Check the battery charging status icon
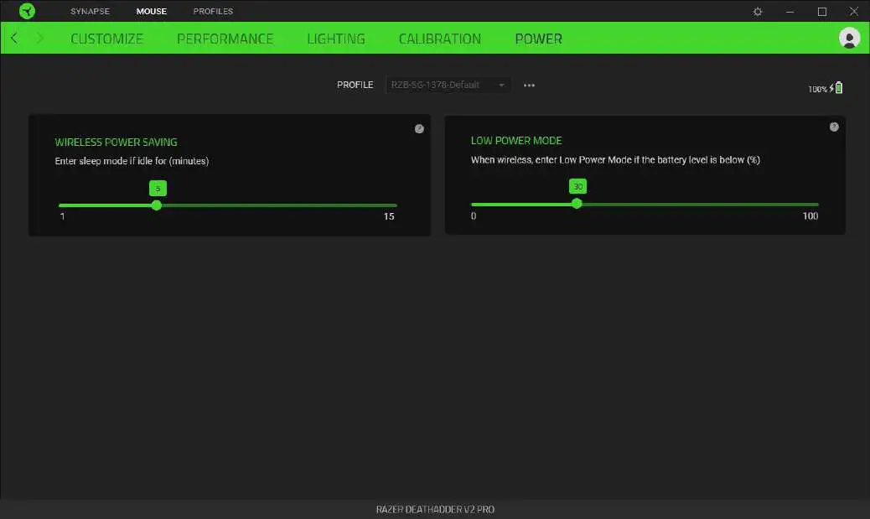This screenshot has width=870, height=519. coord(837,87)
